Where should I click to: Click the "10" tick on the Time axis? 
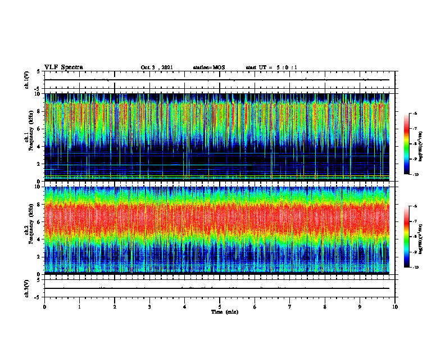(x=395, y=307)
